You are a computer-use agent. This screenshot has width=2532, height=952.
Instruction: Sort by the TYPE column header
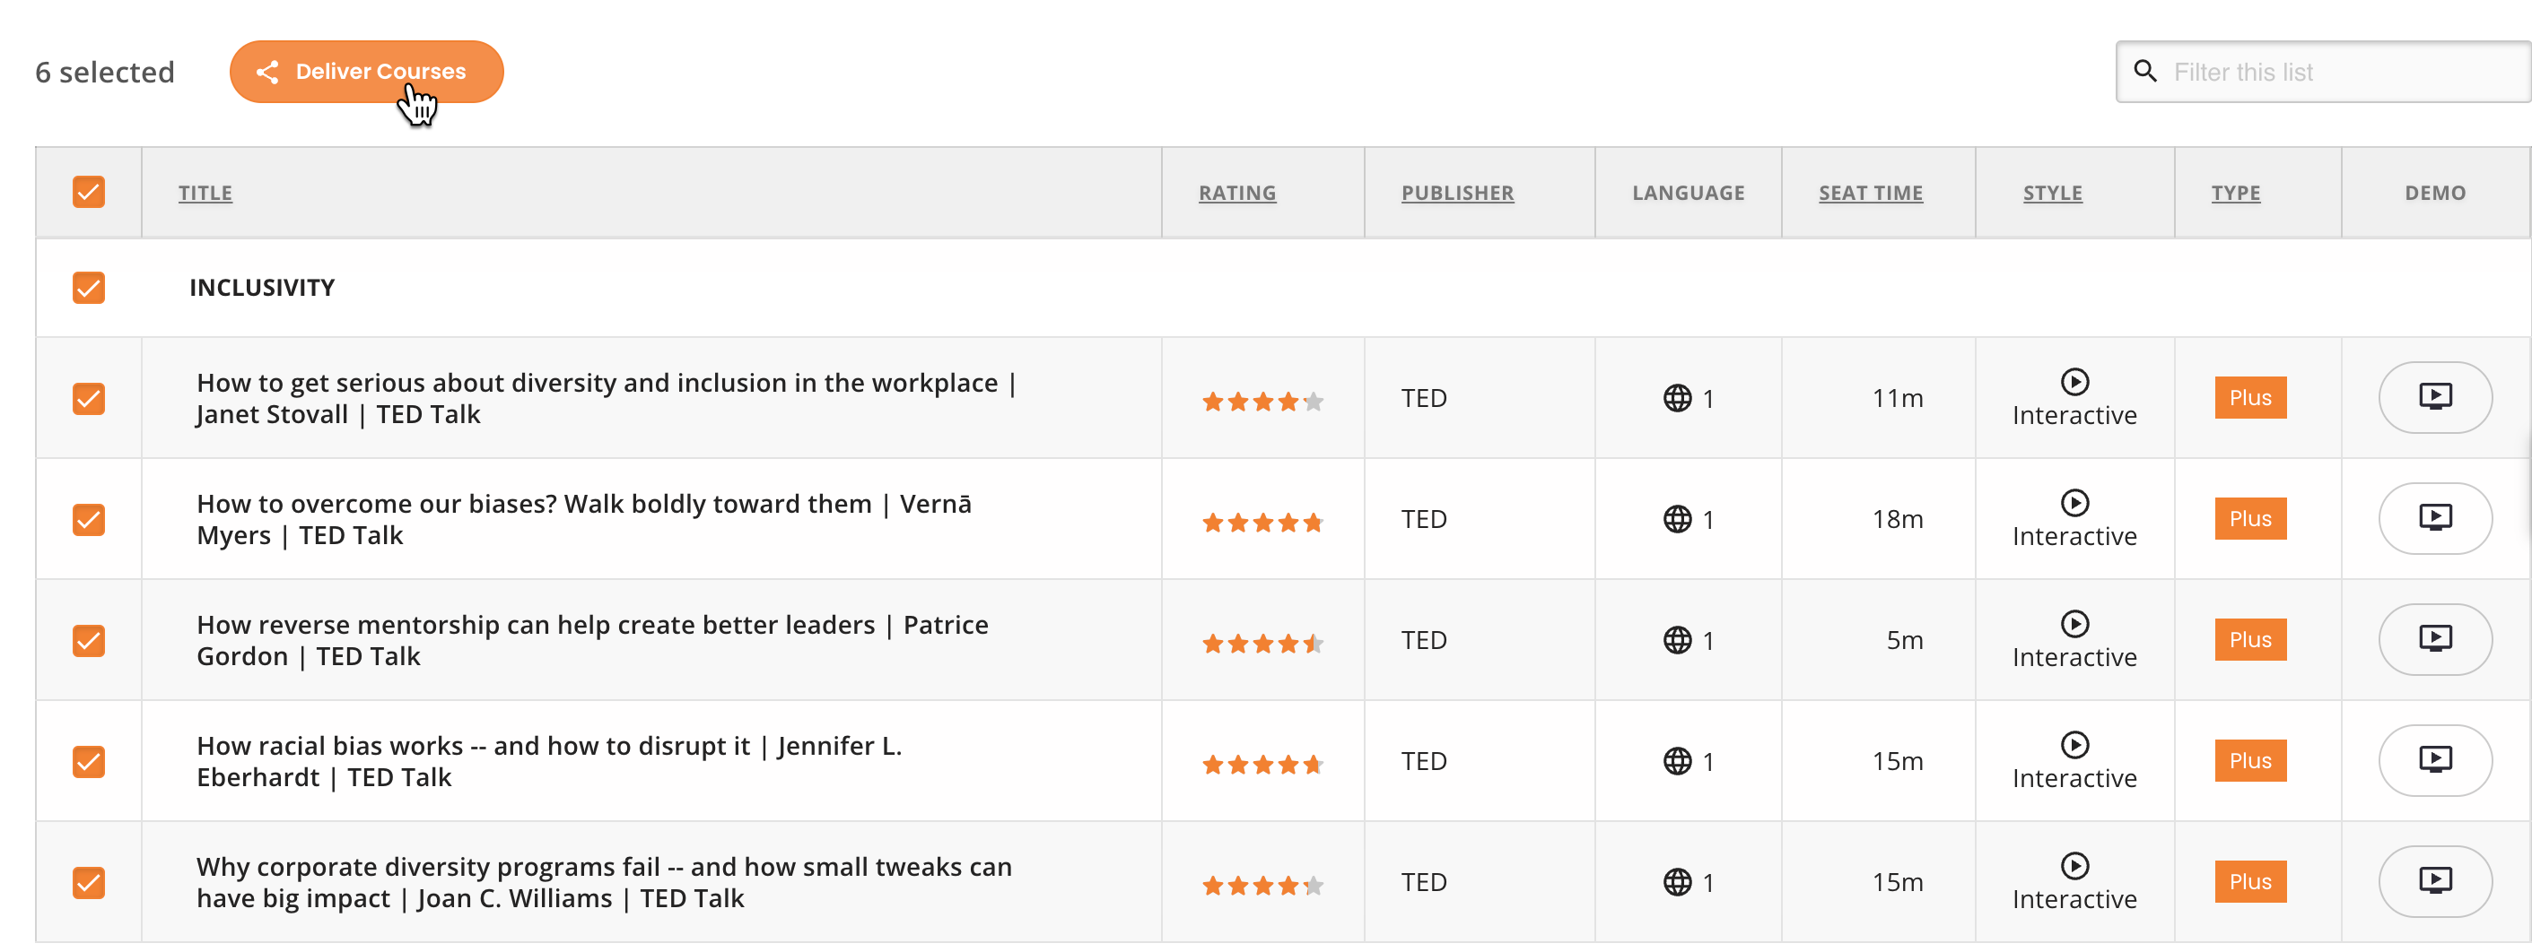2235,193
